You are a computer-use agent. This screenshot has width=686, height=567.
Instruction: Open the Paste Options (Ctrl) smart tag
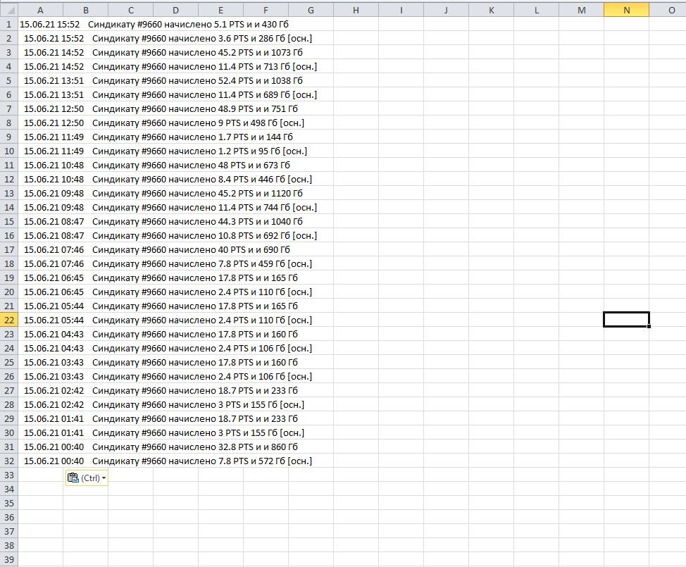tap(87, 478)
